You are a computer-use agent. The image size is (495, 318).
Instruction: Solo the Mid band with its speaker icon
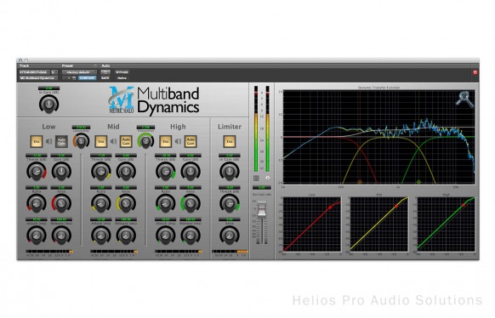(113, 141)
